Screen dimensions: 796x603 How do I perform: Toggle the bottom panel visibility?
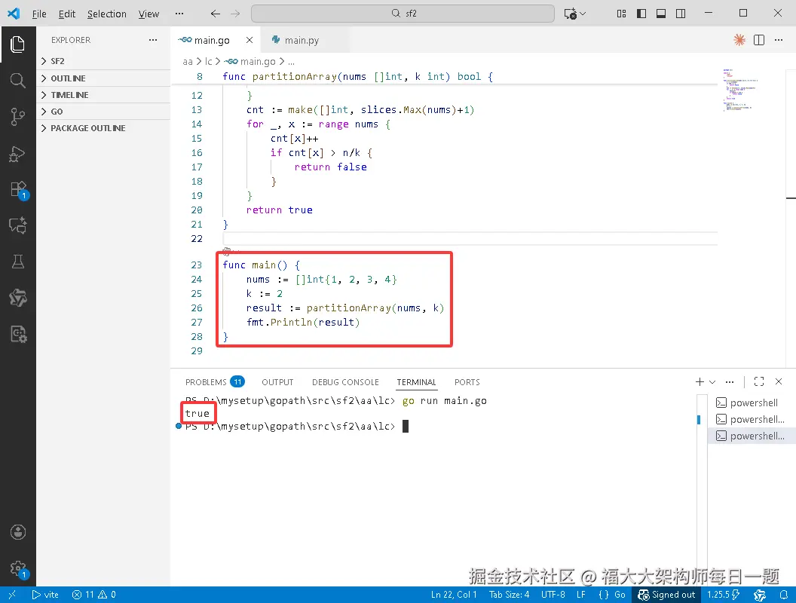661,14
